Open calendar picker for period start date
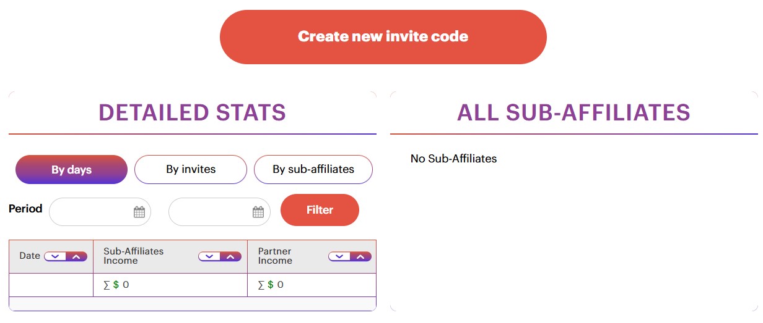The width and height of the screenshot is (763, 323). point(139,212)
